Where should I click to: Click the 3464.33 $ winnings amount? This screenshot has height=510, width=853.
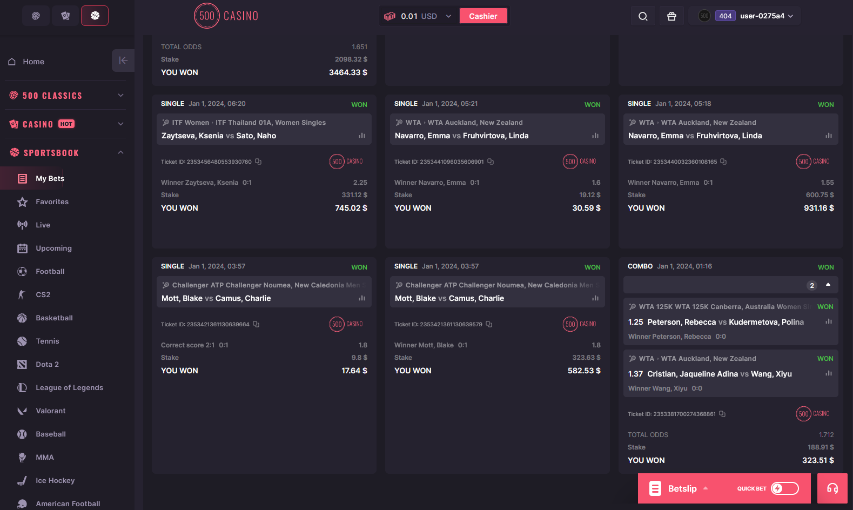click(348, 72)
